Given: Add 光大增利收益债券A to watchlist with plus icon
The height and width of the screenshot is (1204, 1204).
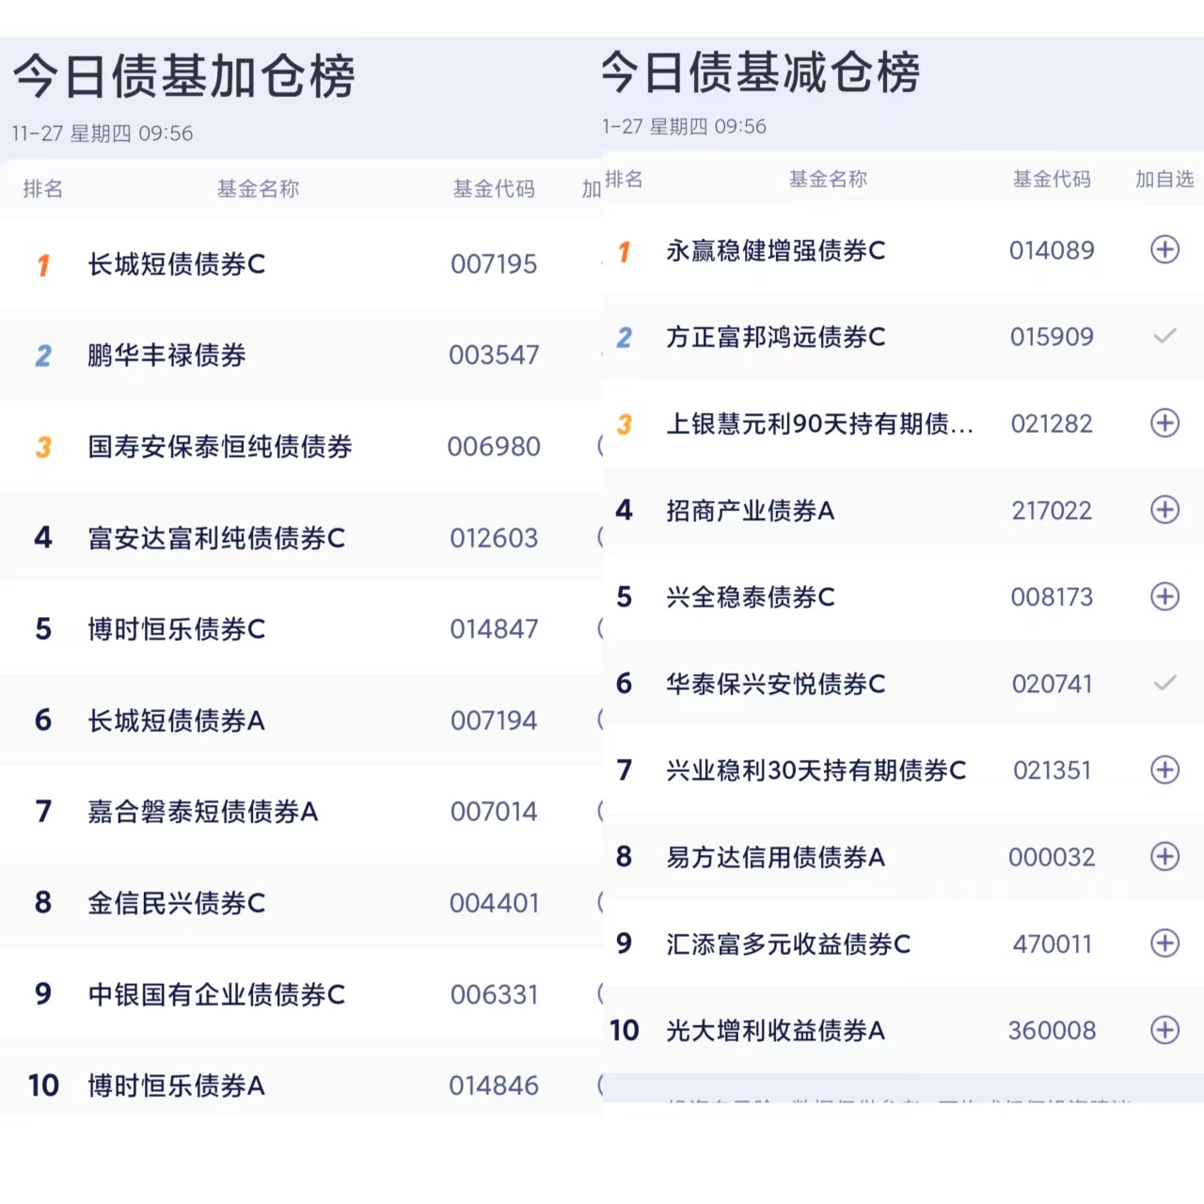Looking at the screenshot, I should [x=1164, y=1030].
